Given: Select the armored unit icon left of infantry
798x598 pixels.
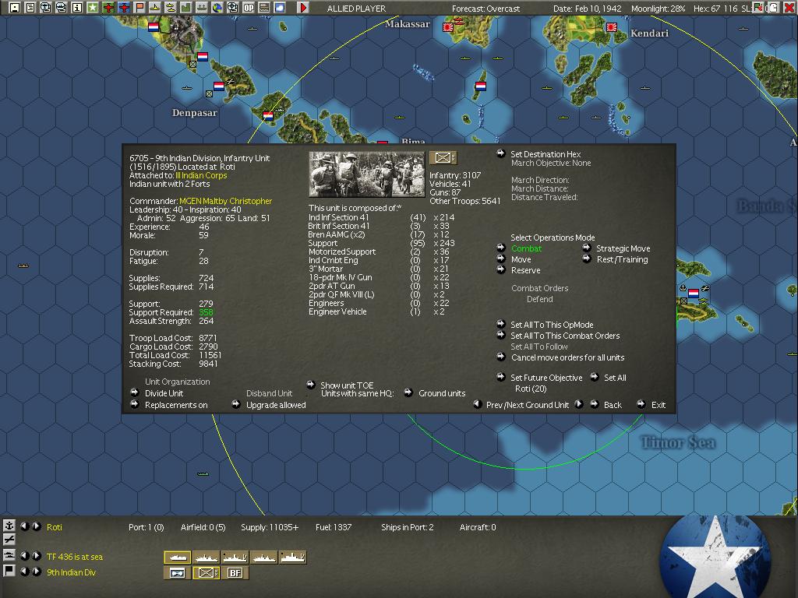Looking at the screenshot, I should (x=177, y=573).
